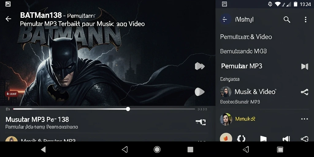This screenshot has width=314, height=157.
Task: Open the three-dot options beside yellow username
Action: point(304,119)
